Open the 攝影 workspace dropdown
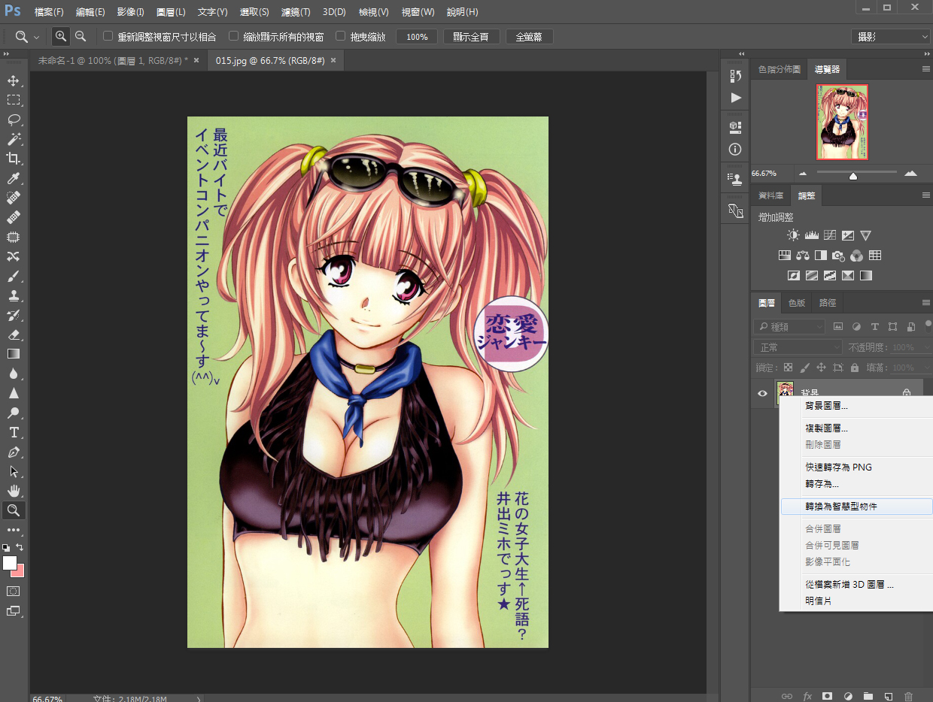The image size is (933, 702). (891, 36)
